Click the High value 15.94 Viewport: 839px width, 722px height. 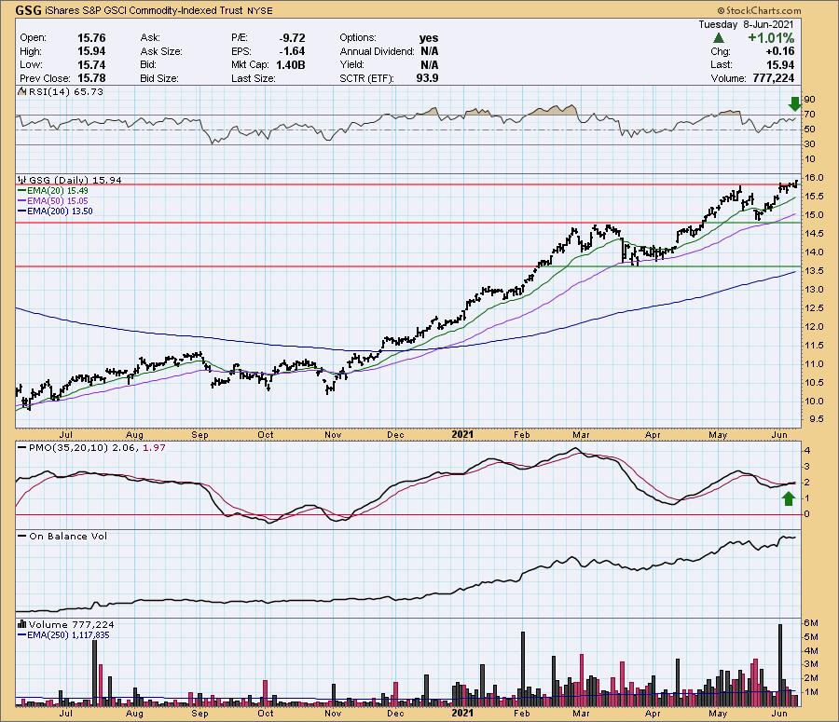tap(91, 51)
